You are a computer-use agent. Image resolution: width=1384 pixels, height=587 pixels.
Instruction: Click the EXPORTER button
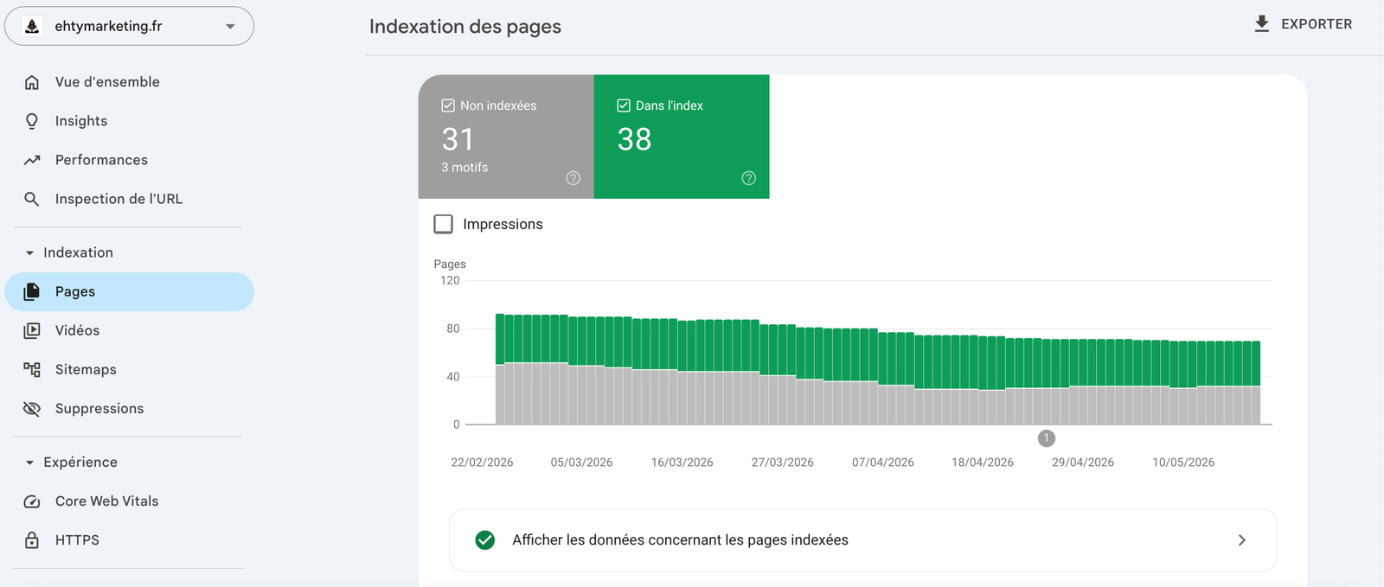[x=1304, y=24]
